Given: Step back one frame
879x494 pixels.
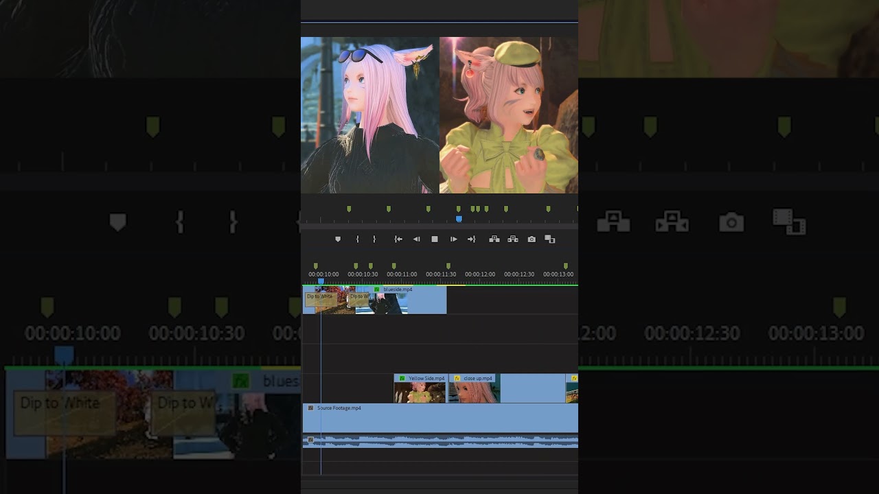Looking at the screenshot, I should pyautogui.click(x=416, y=239).
